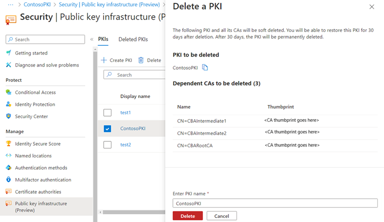Check the test1 row checkbox
The width and height of the screenshot is (384, 222).
[x=107, y=112]
